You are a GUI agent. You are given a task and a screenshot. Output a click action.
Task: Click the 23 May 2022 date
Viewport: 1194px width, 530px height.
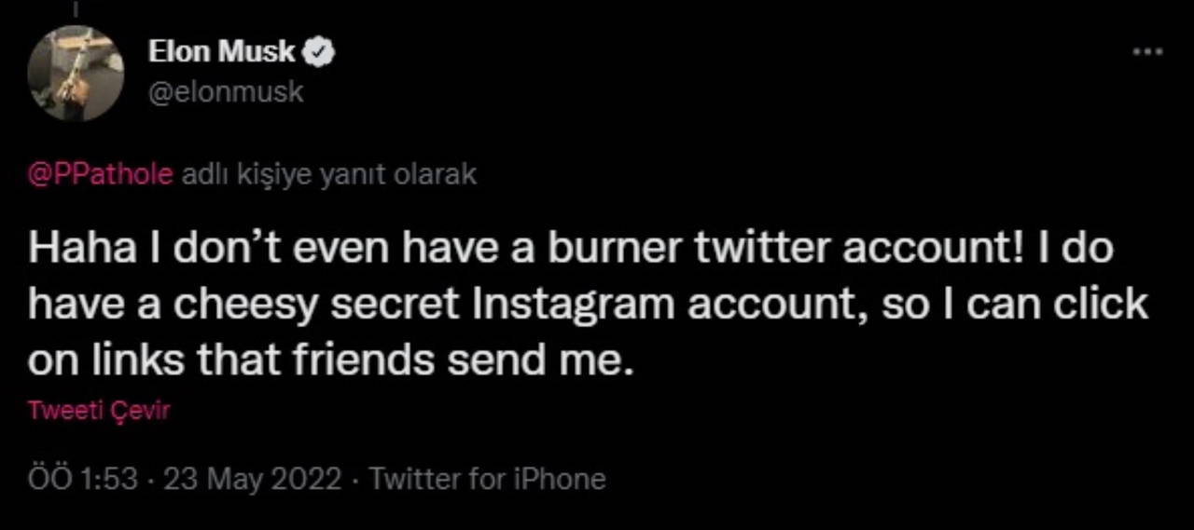pyautogui.click(x=252, y=480)
